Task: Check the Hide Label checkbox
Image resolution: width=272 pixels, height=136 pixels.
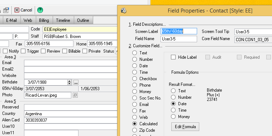Action: [x=173, y=57]
